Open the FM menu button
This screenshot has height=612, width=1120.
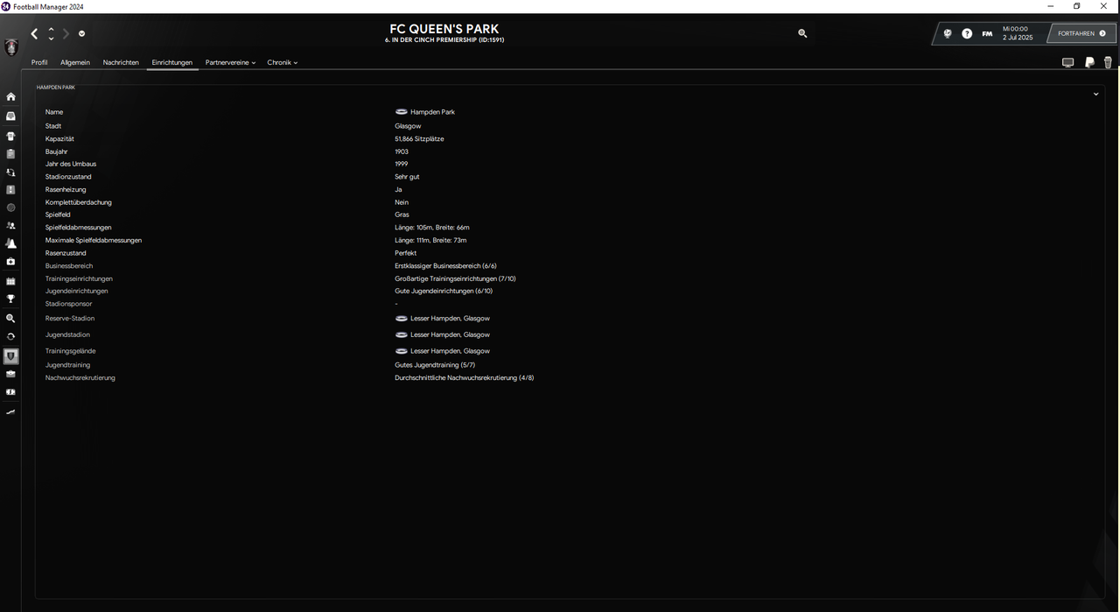(987, 33)
